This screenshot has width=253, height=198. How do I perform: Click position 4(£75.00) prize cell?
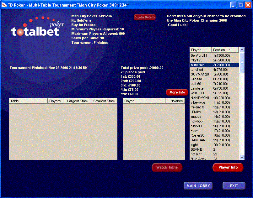pyautogui.click(x=221, y=70)
